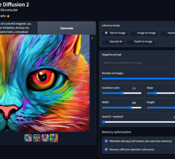Click the 'Inference Mode' label
This screenshot has height=159, width=175.
coord(111,26)
